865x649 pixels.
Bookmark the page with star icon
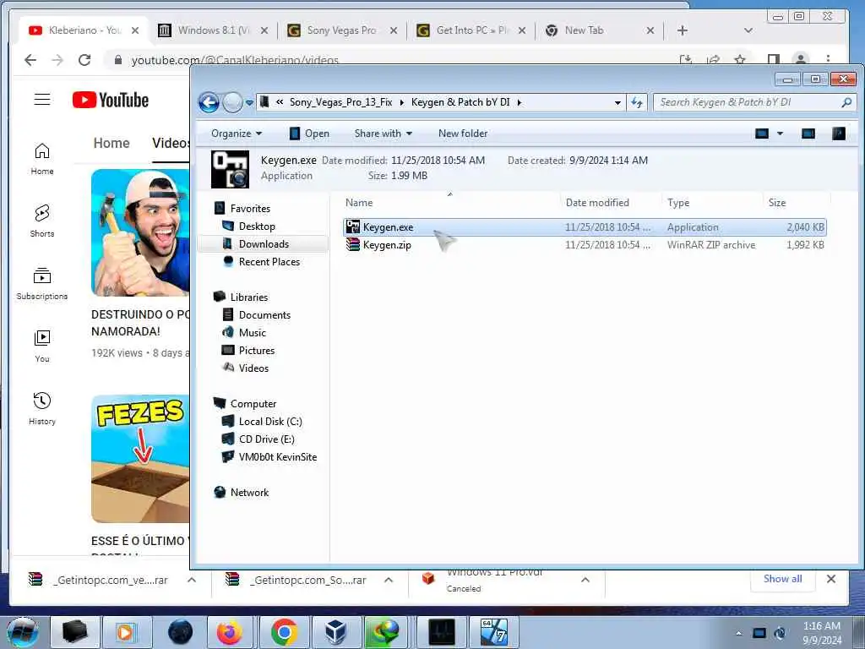click(x=740, y=60)
